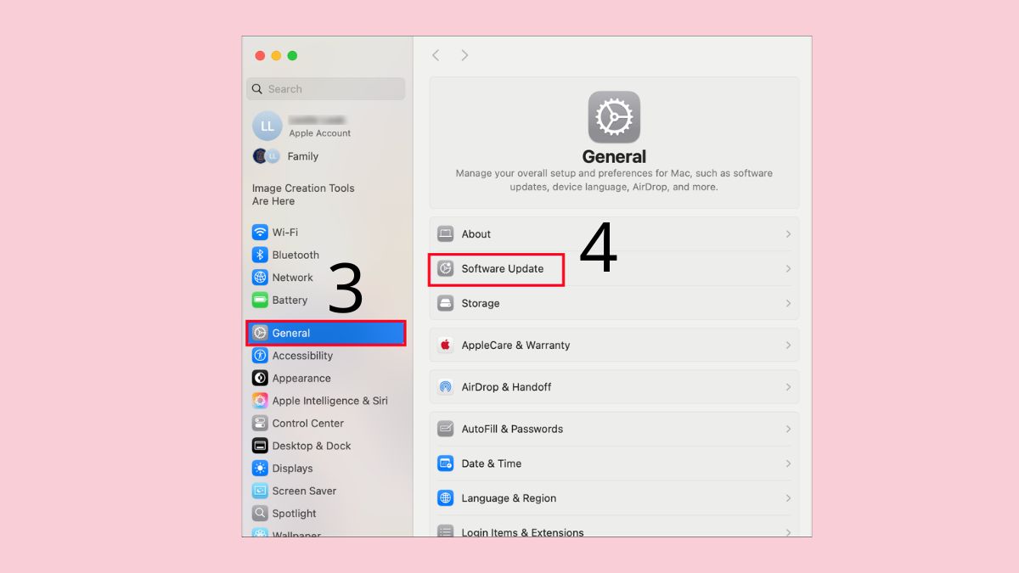Go forward with the right arrow
This screenshot has width=1019, height=573.
(x=464, y=55)
